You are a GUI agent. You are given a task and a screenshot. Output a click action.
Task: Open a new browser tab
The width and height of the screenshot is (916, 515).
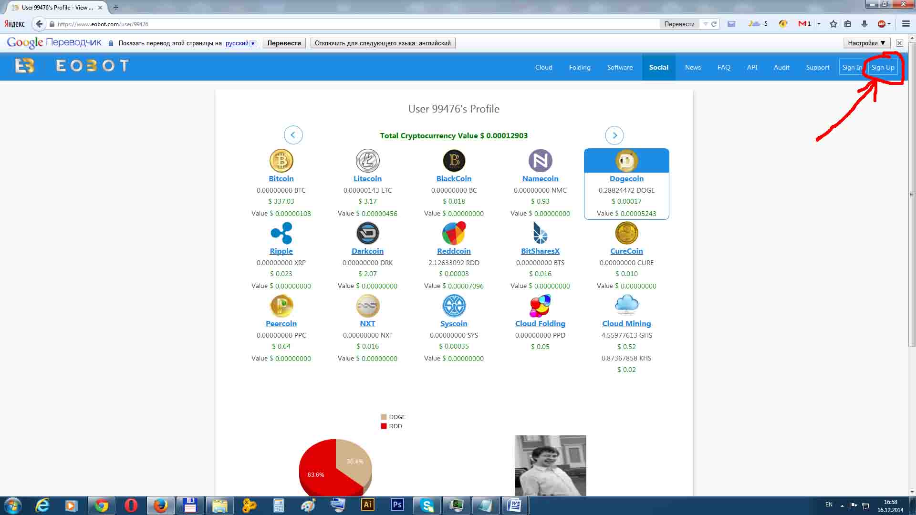pyautogui.click(x=115, y=7)
